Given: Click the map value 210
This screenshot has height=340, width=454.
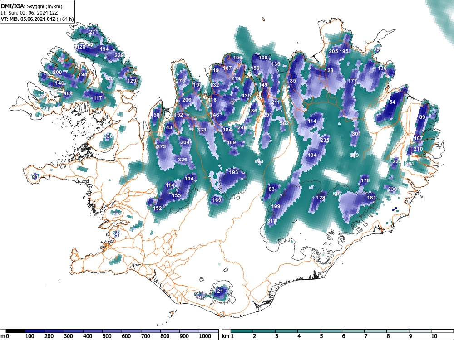Looking at the screenshot, I should pos(418,149).
